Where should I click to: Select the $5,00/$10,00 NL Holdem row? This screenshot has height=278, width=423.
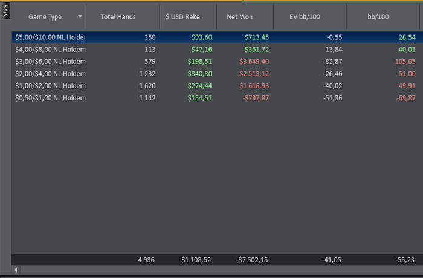click(50, 37)
